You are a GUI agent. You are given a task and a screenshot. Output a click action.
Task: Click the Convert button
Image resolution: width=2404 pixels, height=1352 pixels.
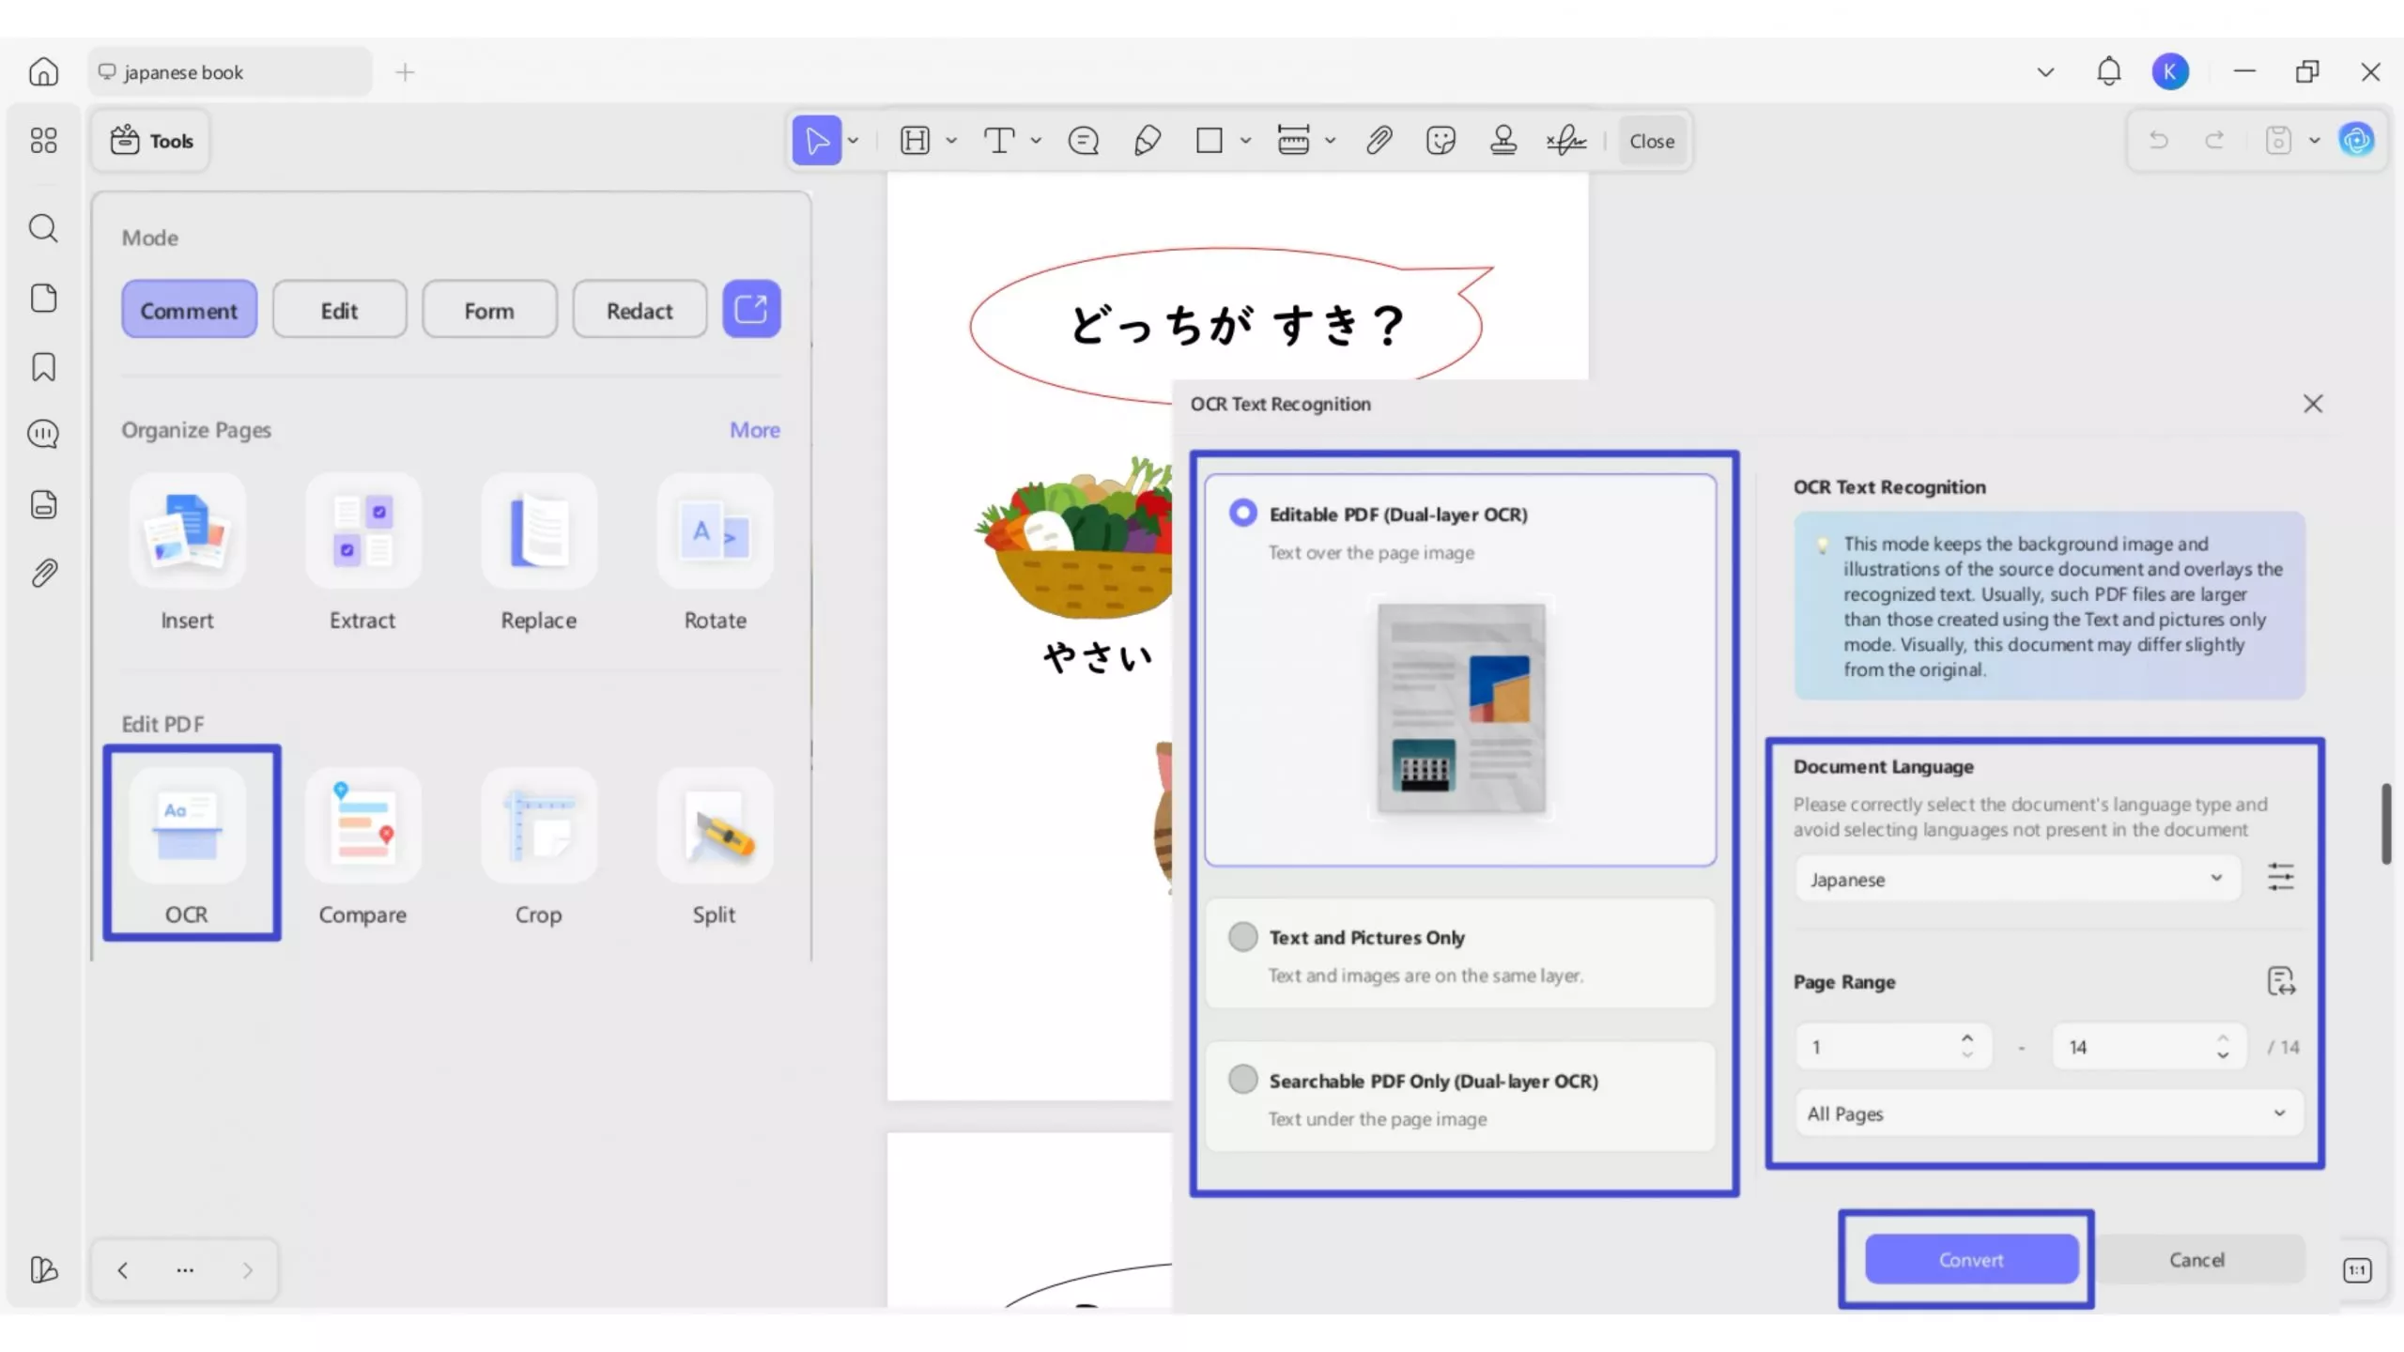[x=1970, y=1260]
